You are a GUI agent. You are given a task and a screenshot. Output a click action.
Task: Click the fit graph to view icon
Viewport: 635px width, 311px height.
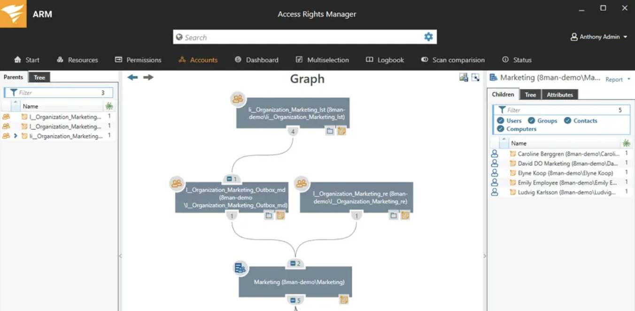click(x=475, y=78)
